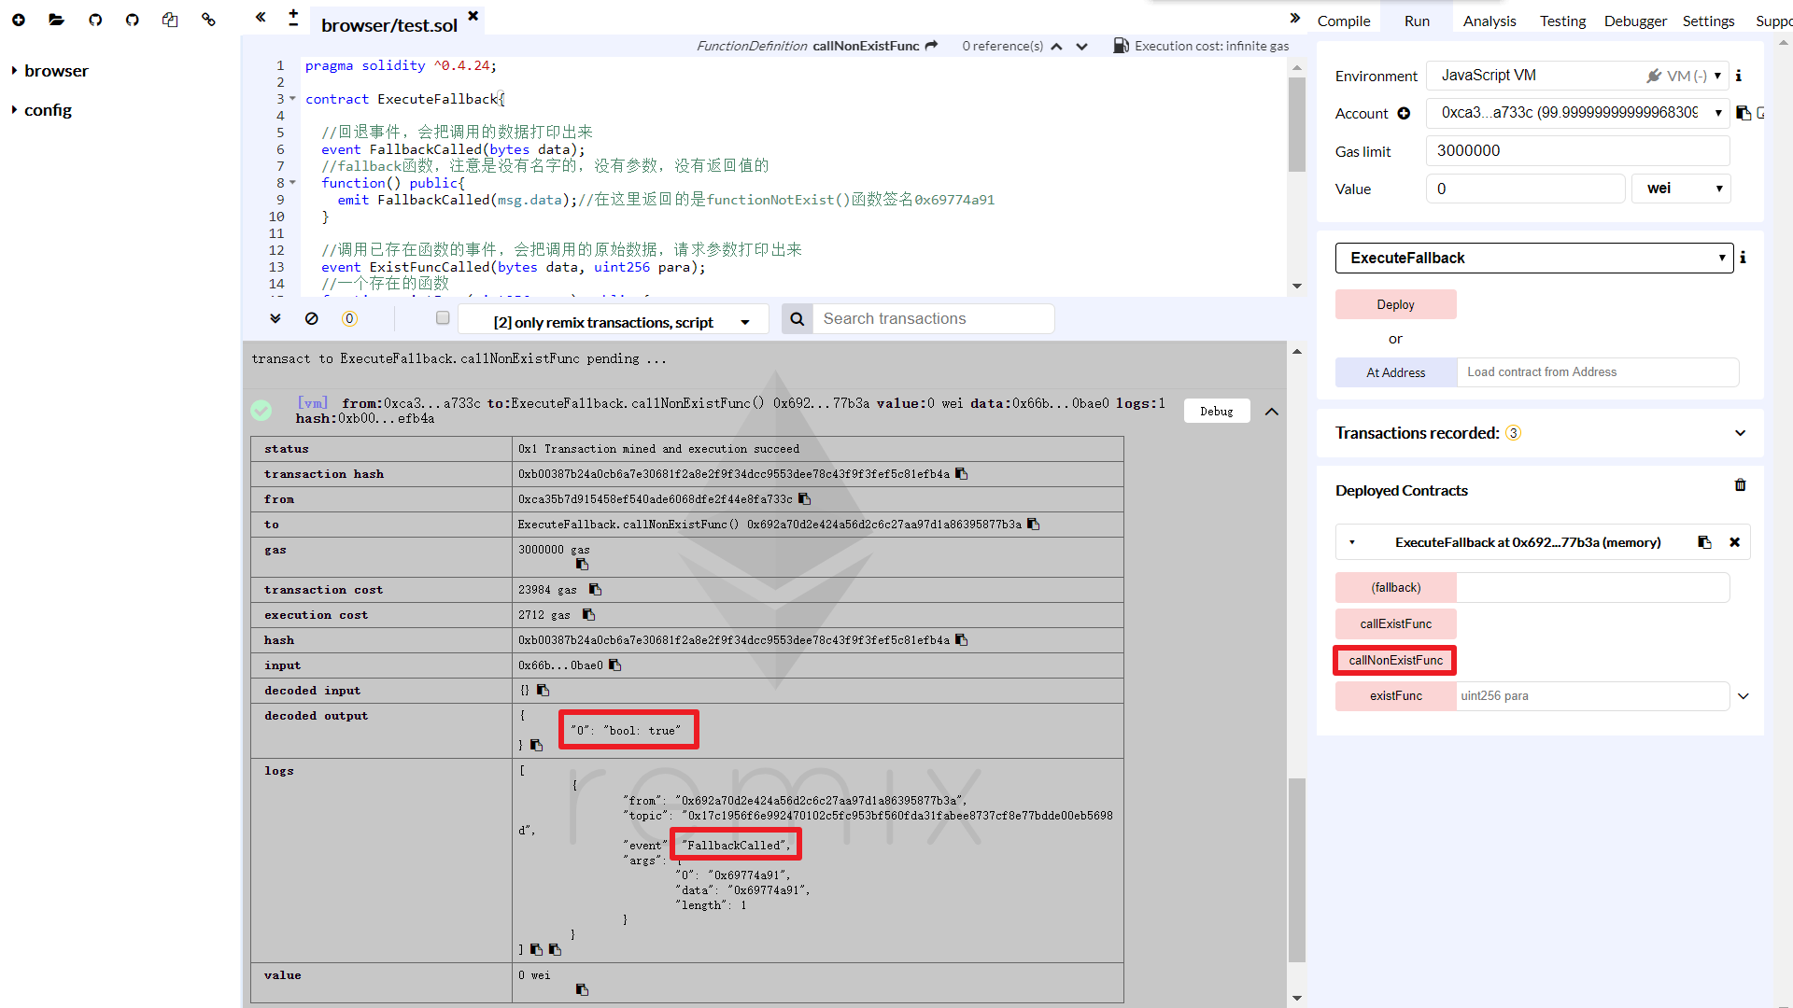Viewport: 1793px width, 1008px height.
Task: Click the callExistFunc button
Action: (1395, 624)
